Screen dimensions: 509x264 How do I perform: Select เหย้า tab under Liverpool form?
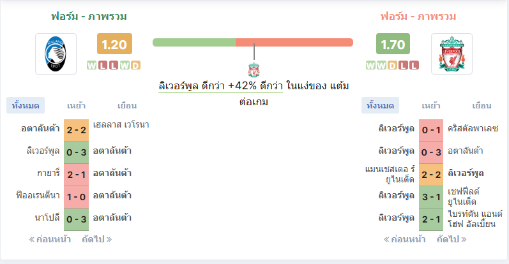[431, 106]
